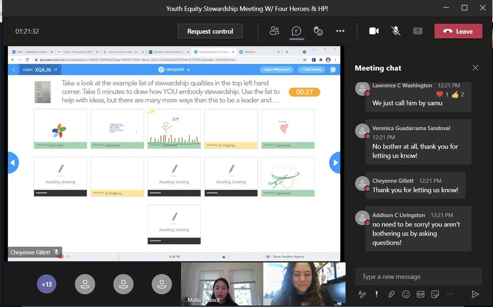Click the text "Thank you for letting us know!"
Screen dimensions: 493x307
[415, 190]
